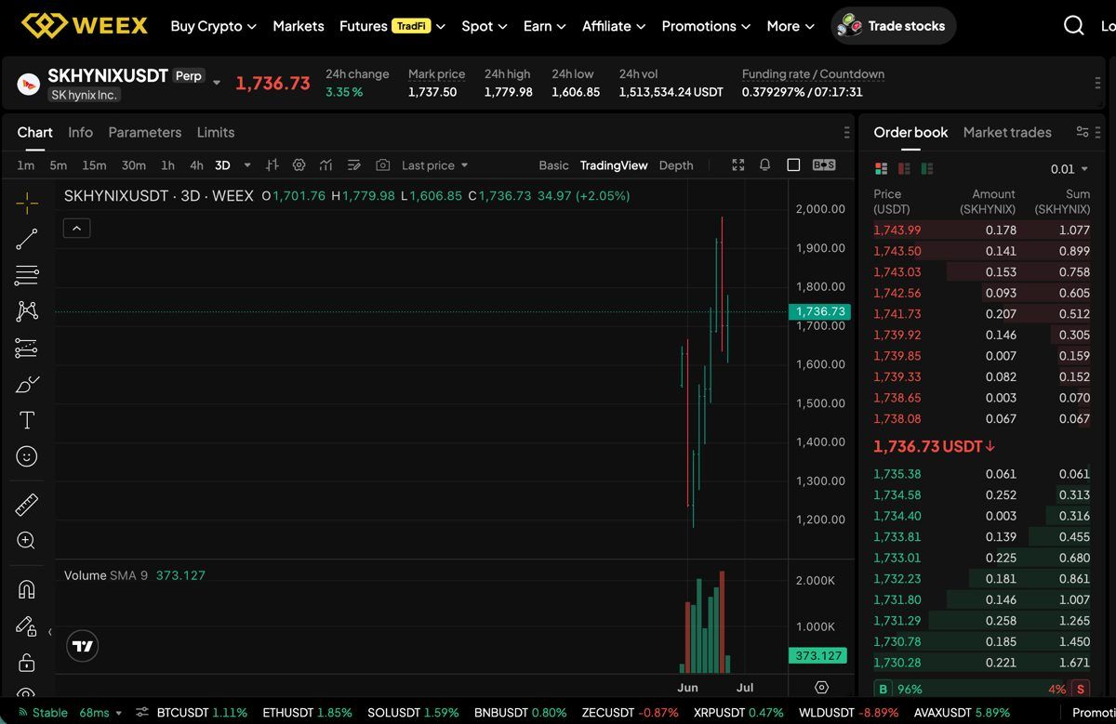Open the search magnifier icon
The width and height of the screenshot is (1116, 724).
pos(1074,26)
